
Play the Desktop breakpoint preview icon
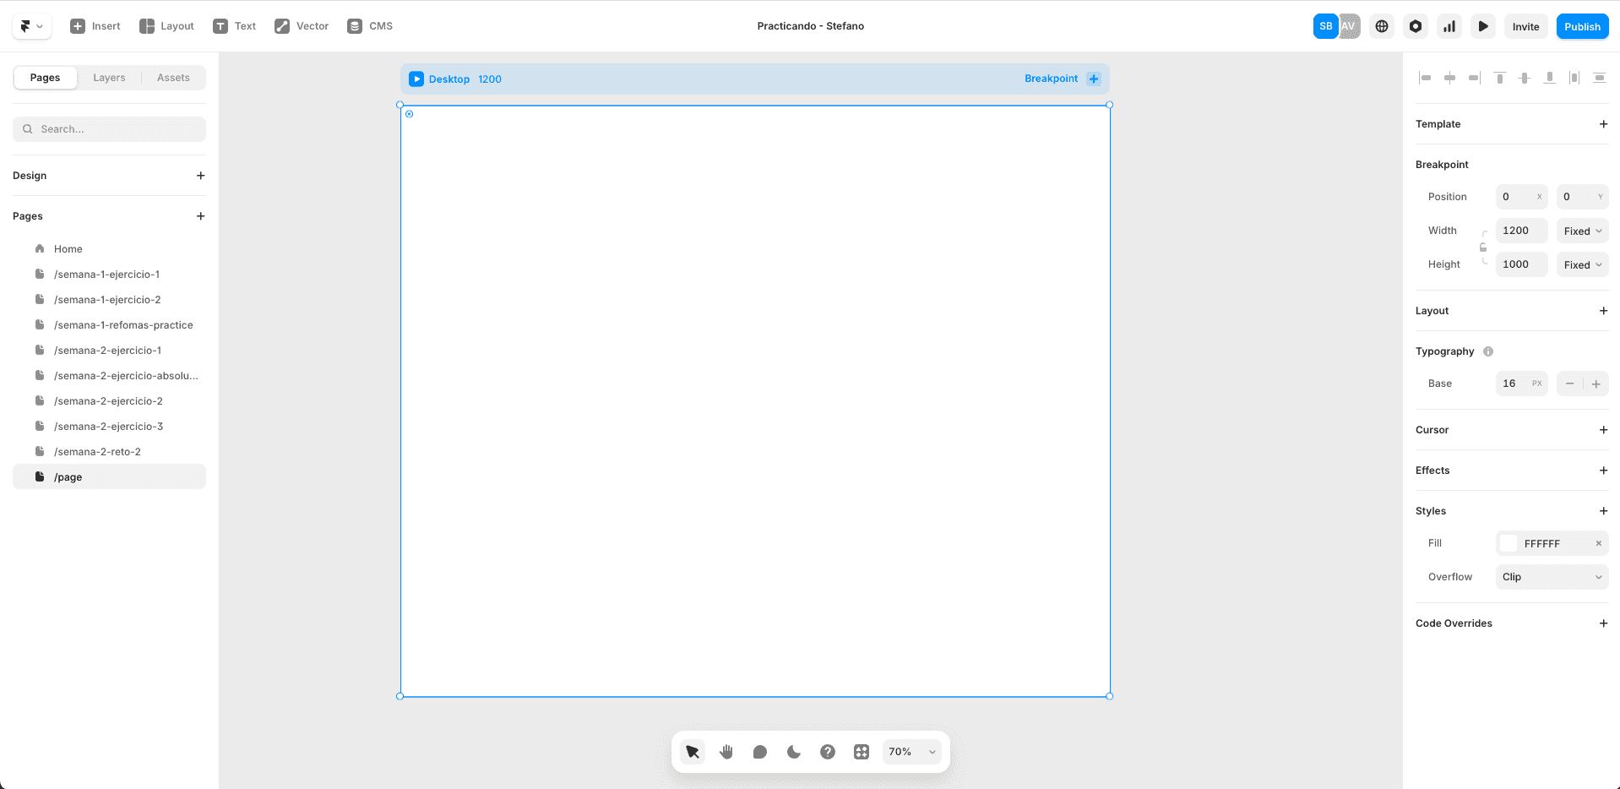416,79
